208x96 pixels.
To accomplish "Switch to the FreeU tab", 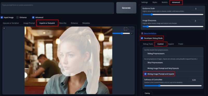I will pyautogui.click(x=181, y=44).
